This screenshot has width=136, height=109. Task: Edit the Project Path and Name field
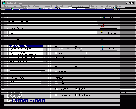[x=53, y=21]
